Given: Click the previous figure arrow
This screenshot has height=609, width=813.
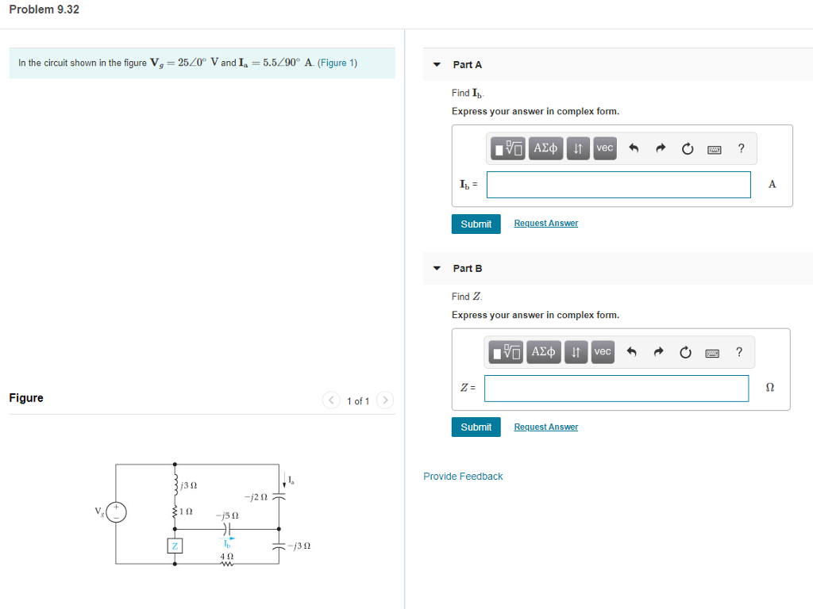Looking at the screenshot, I should (x=331, y=400).
